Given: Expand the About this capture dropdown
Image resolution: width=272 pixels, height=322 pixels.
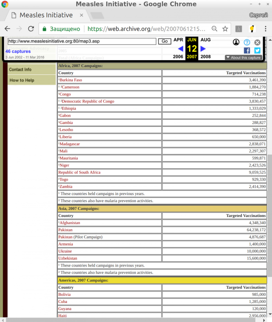Looking at the screenshot, I should (243, 57).
